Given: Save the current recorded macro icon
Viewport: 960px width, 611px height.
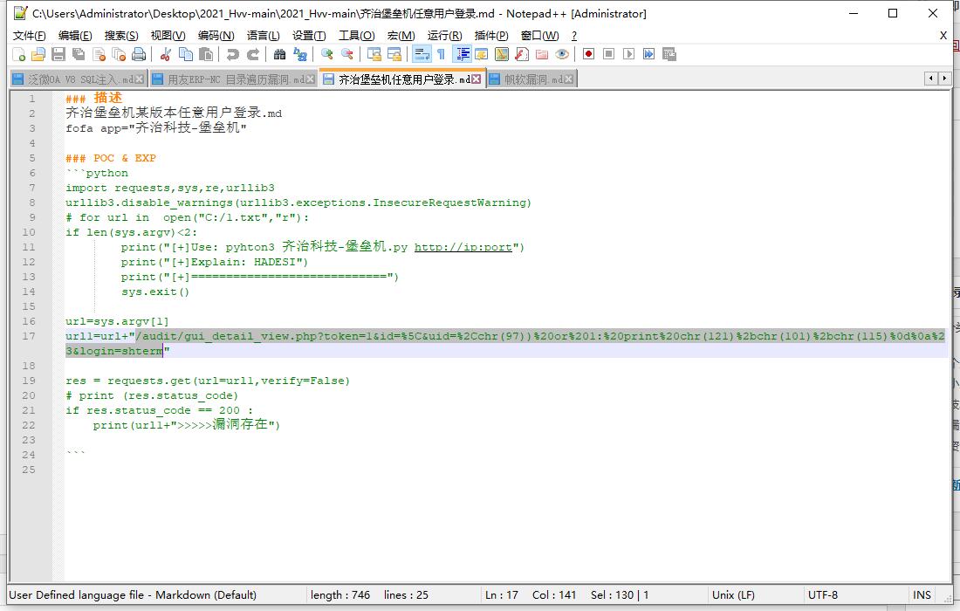Looking at the screenshot, I should [x=669, y=54].
